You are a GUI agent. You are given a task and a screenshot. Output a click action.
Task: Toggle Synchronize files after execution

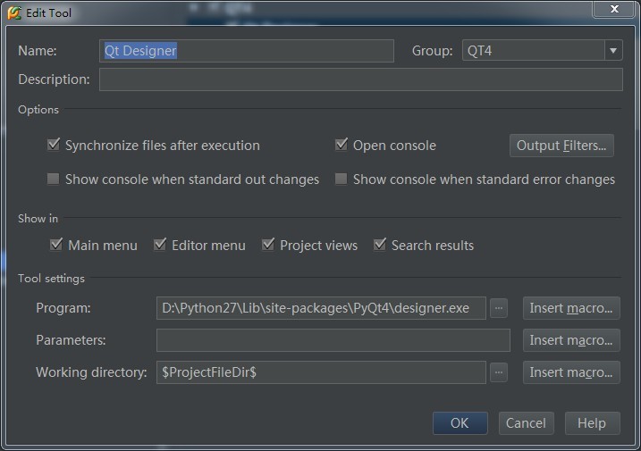[54, 145]
